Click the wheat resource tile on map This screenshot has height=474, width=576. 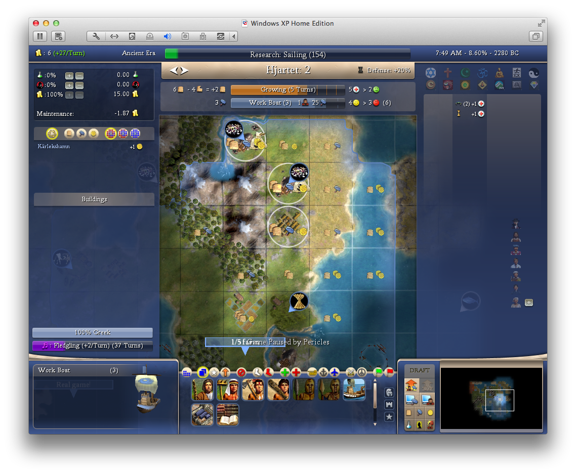point(299,302)
